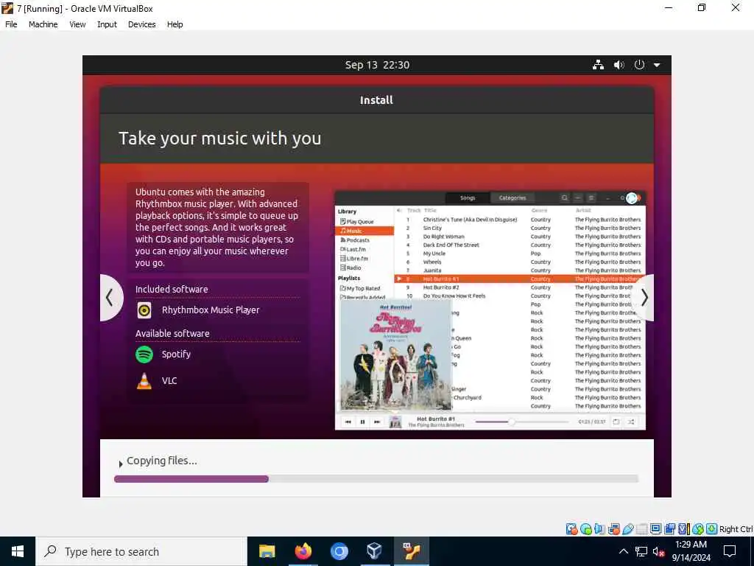Select the running VM taskbar icon

pos(411,551)
